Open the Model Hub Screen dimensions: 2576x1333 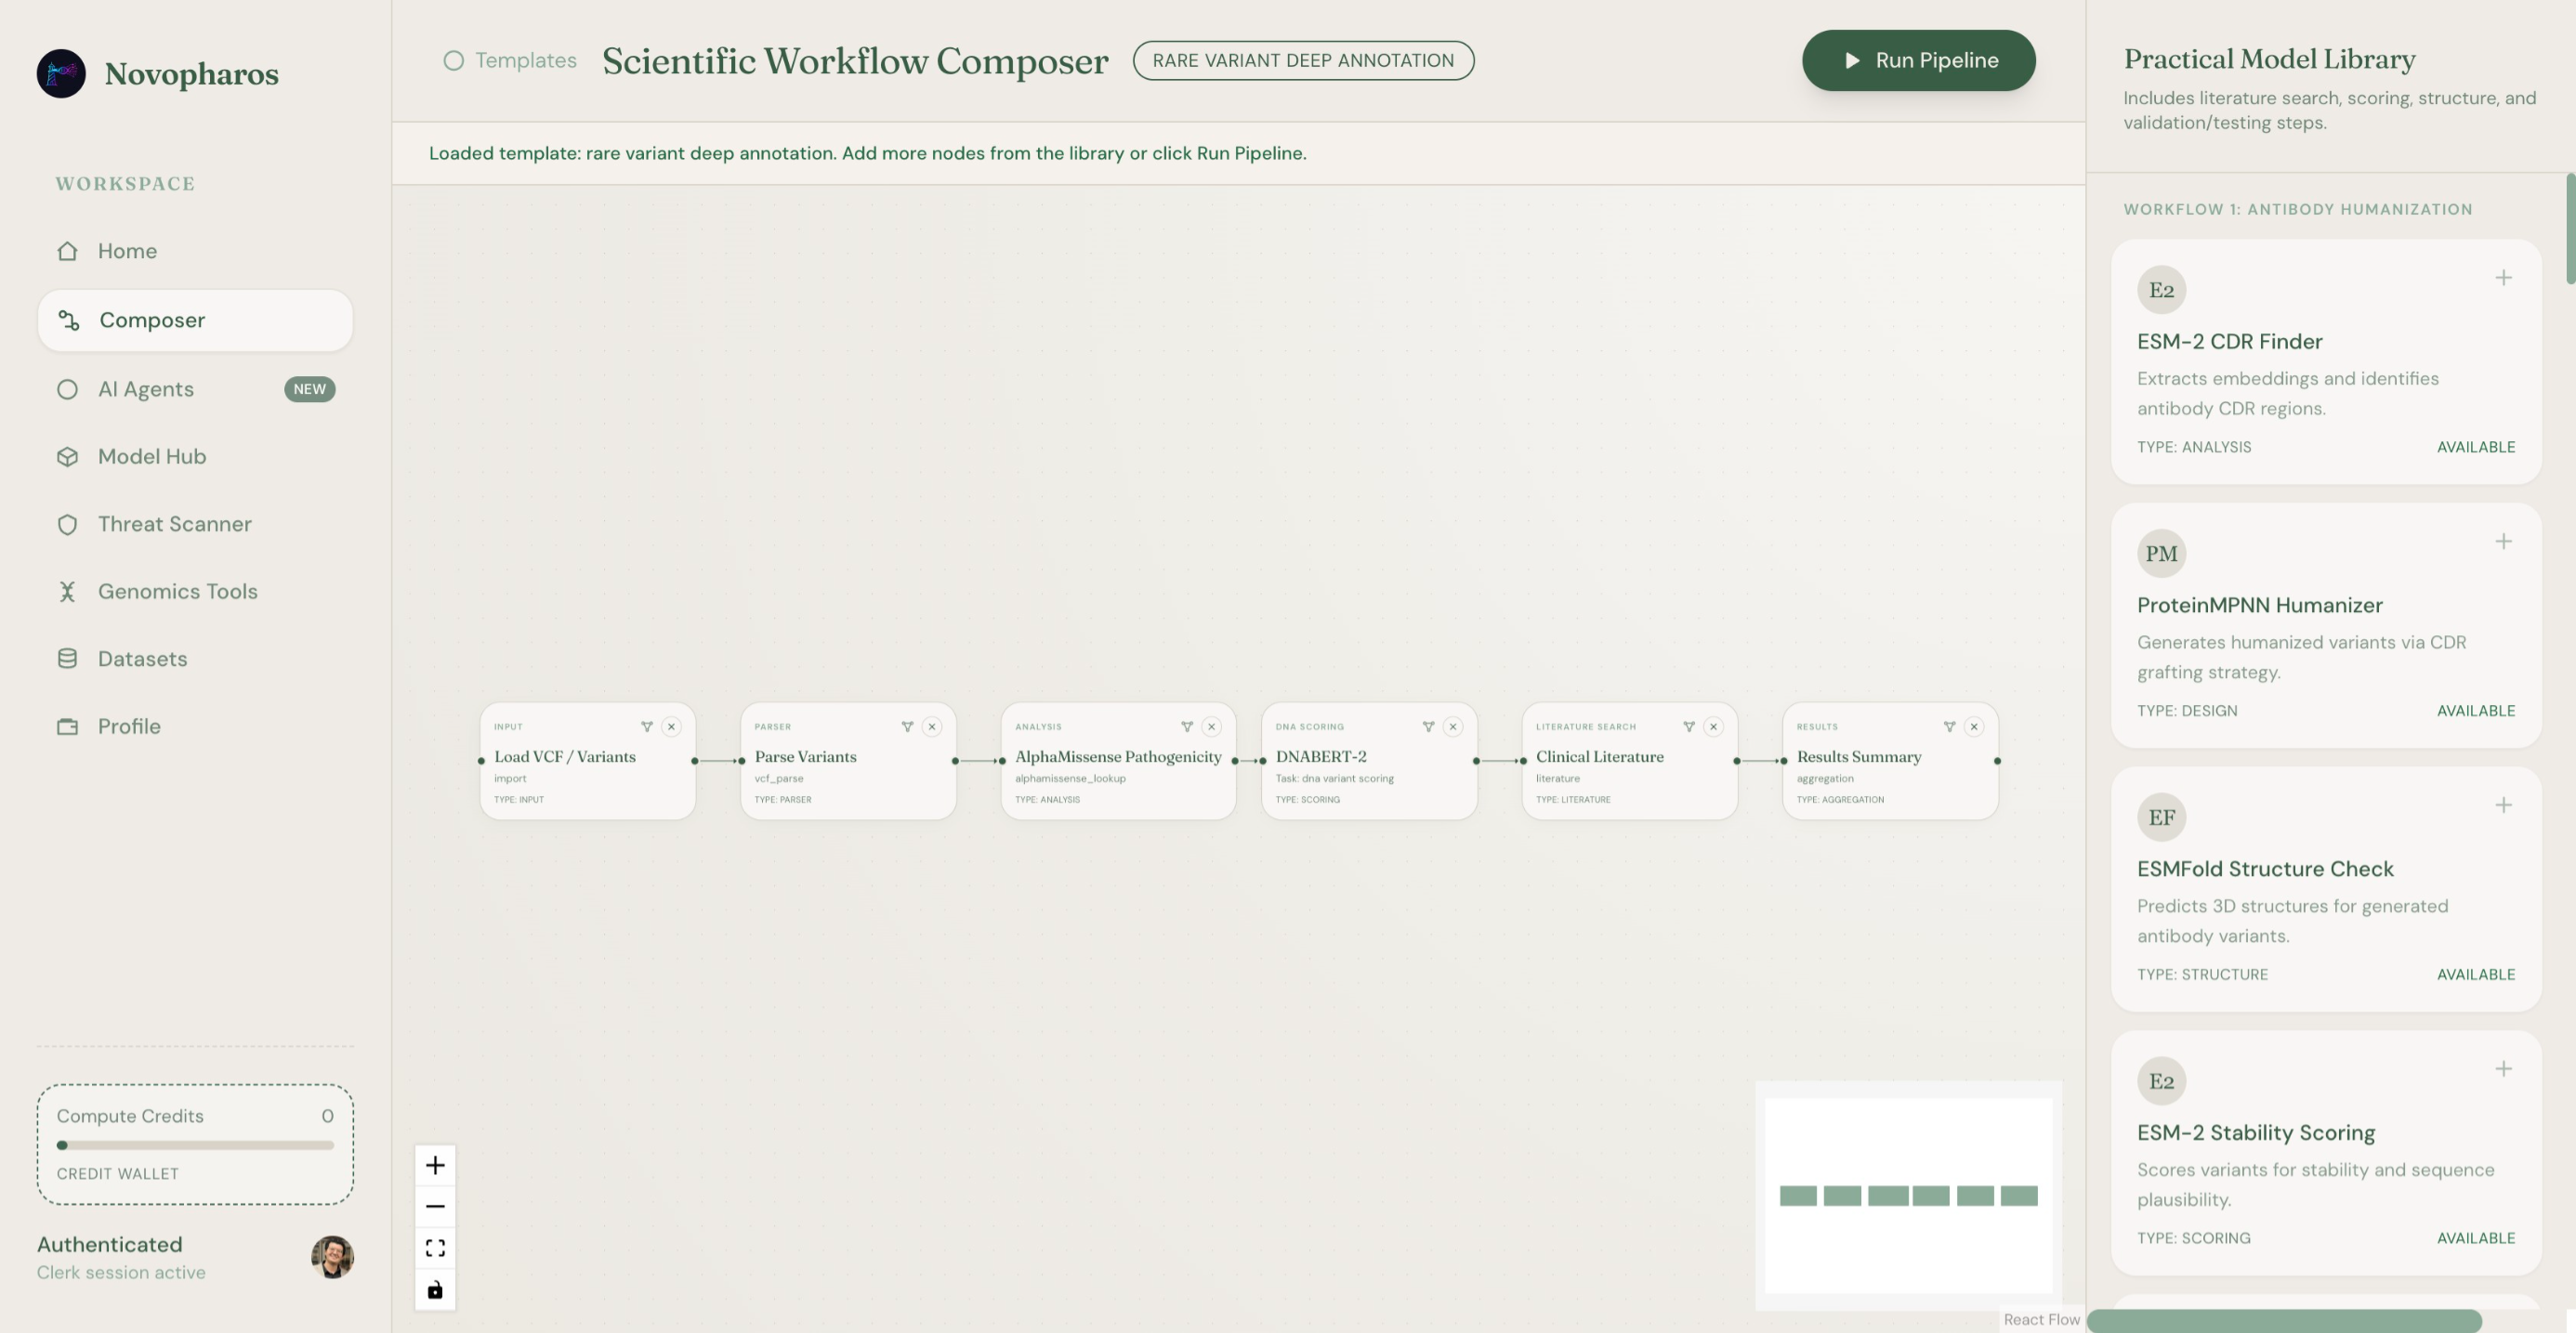pyautogui.click(x=152, y=457)
